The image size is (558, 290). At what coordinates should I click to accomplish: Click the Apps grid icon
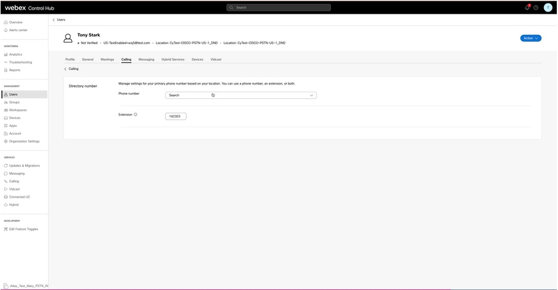(6, 126)
